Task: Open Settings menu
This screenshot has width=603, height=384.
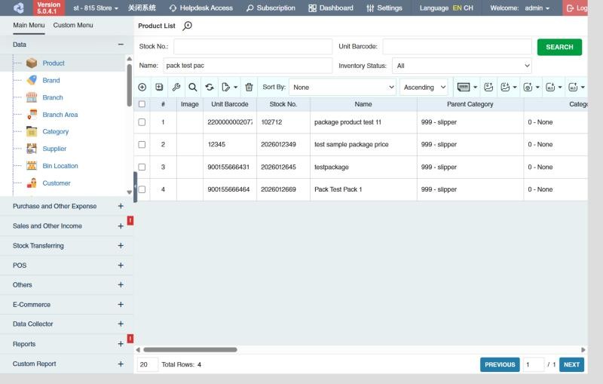Action: click(384, 8)
